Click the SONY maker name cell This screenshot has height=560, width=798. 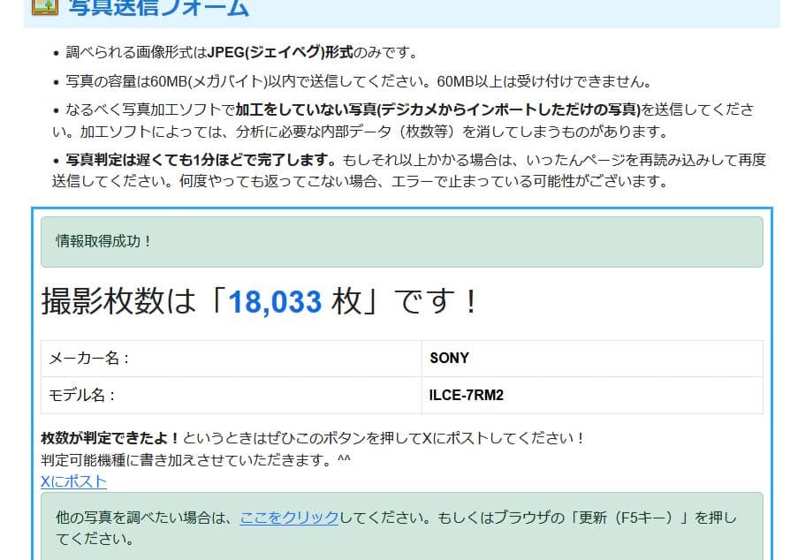[448, 359]
